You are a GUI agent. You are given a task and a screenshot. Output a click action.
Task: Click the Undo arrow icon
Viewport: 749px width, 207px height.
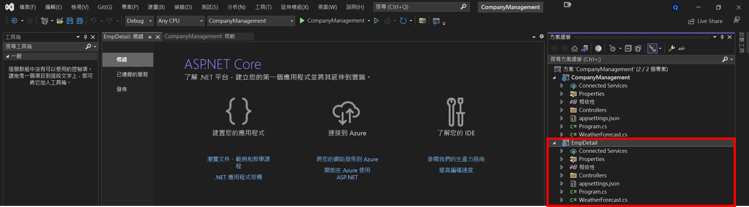click(x=94, y=21)
